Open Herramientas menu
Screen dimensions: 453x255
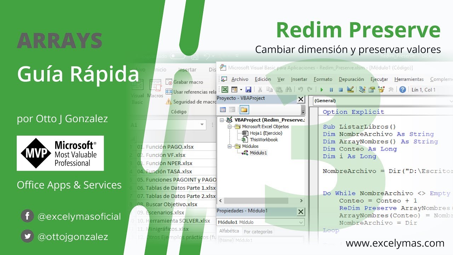(x=409, y=79)
